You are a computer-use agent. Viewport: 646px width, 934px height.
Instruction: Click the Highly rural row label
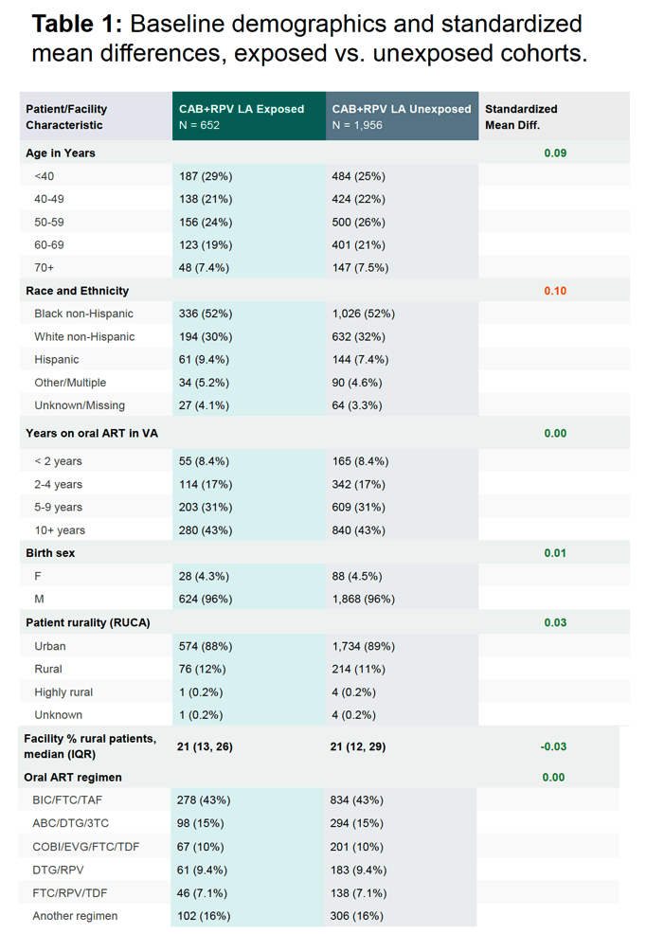[63, 692]
